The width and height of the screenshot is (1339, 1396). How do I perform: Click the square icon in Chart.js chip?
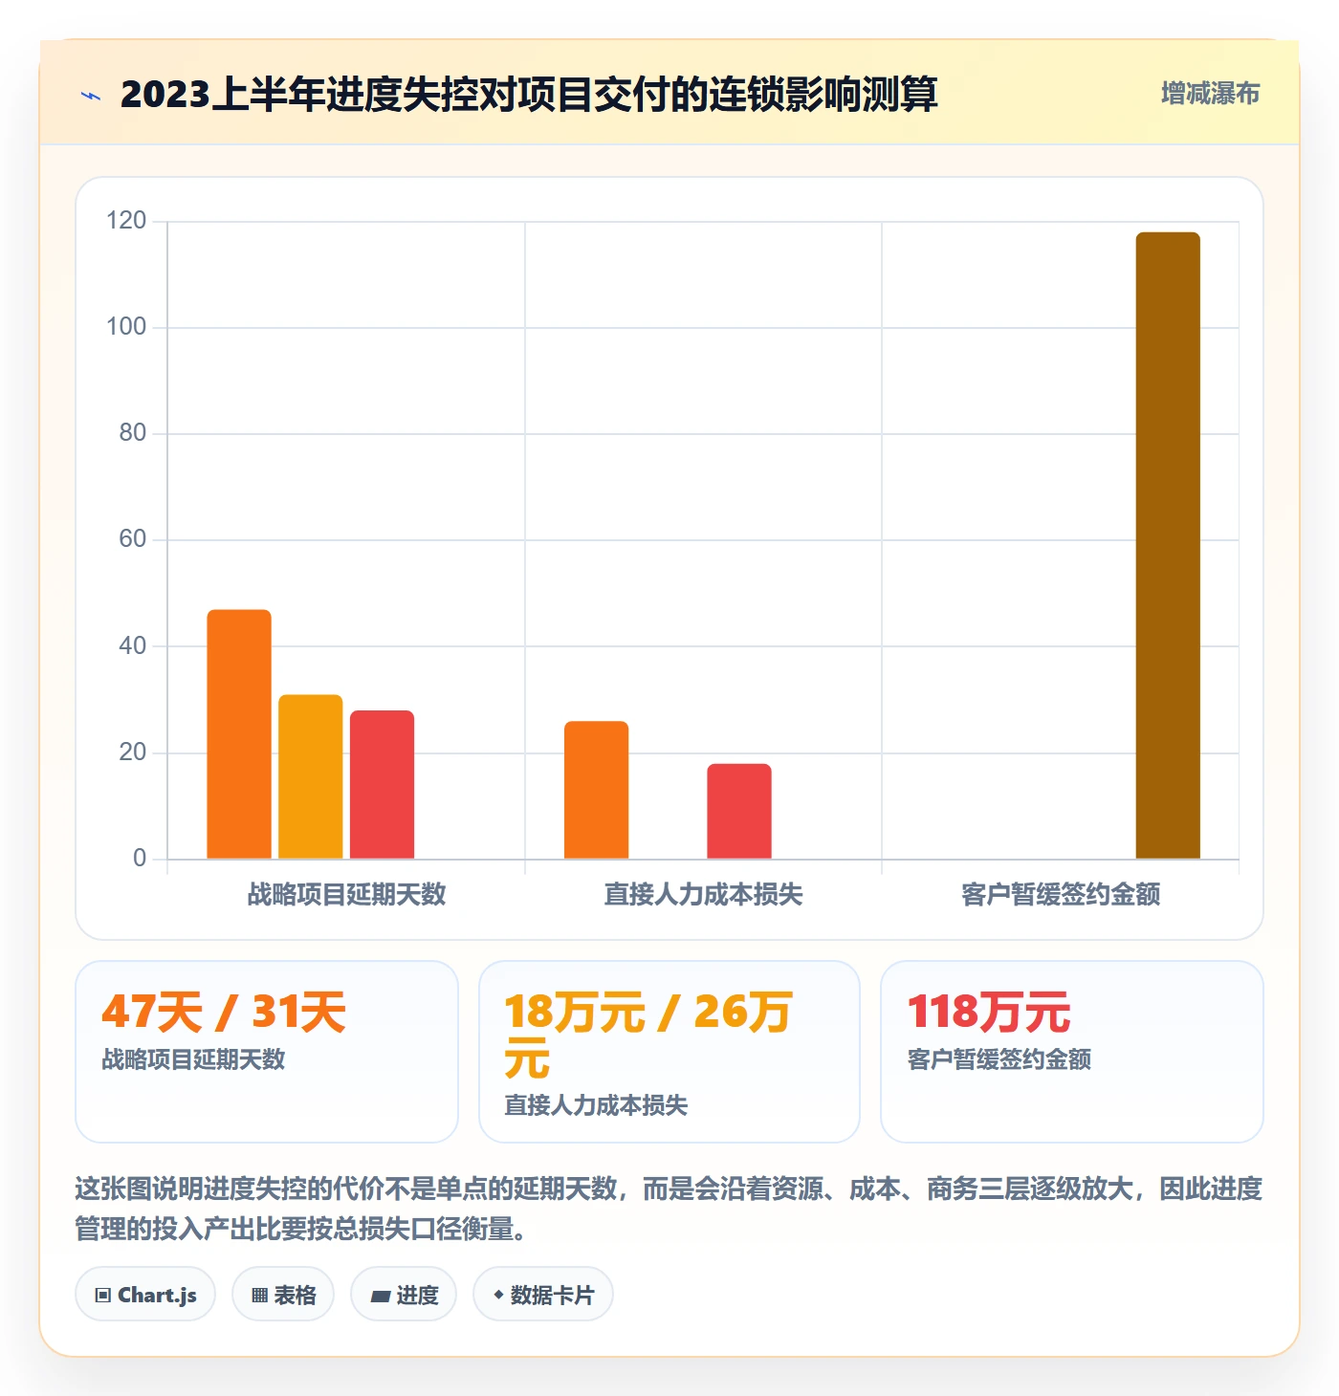[103, 1296]
